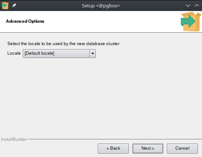Open the [Default locale] combo box
Viewport: 202px width, 157px height.
pyautogui.click(x=59, y=54)
